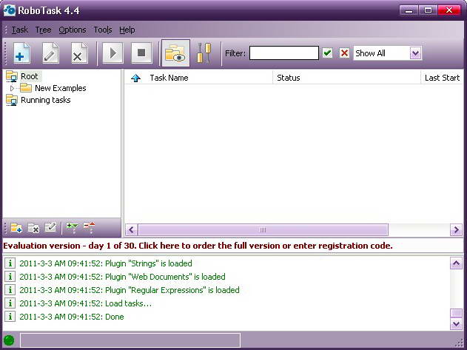Click the Edit Task pencil icon
The image size is (467, 350).
[x=50, y=53]
